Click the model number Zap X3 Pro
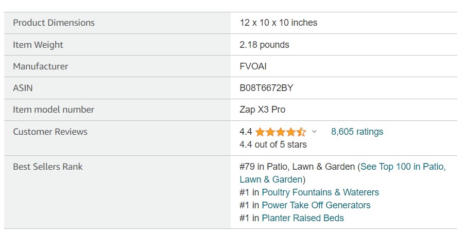 click(x=262, y=110)
